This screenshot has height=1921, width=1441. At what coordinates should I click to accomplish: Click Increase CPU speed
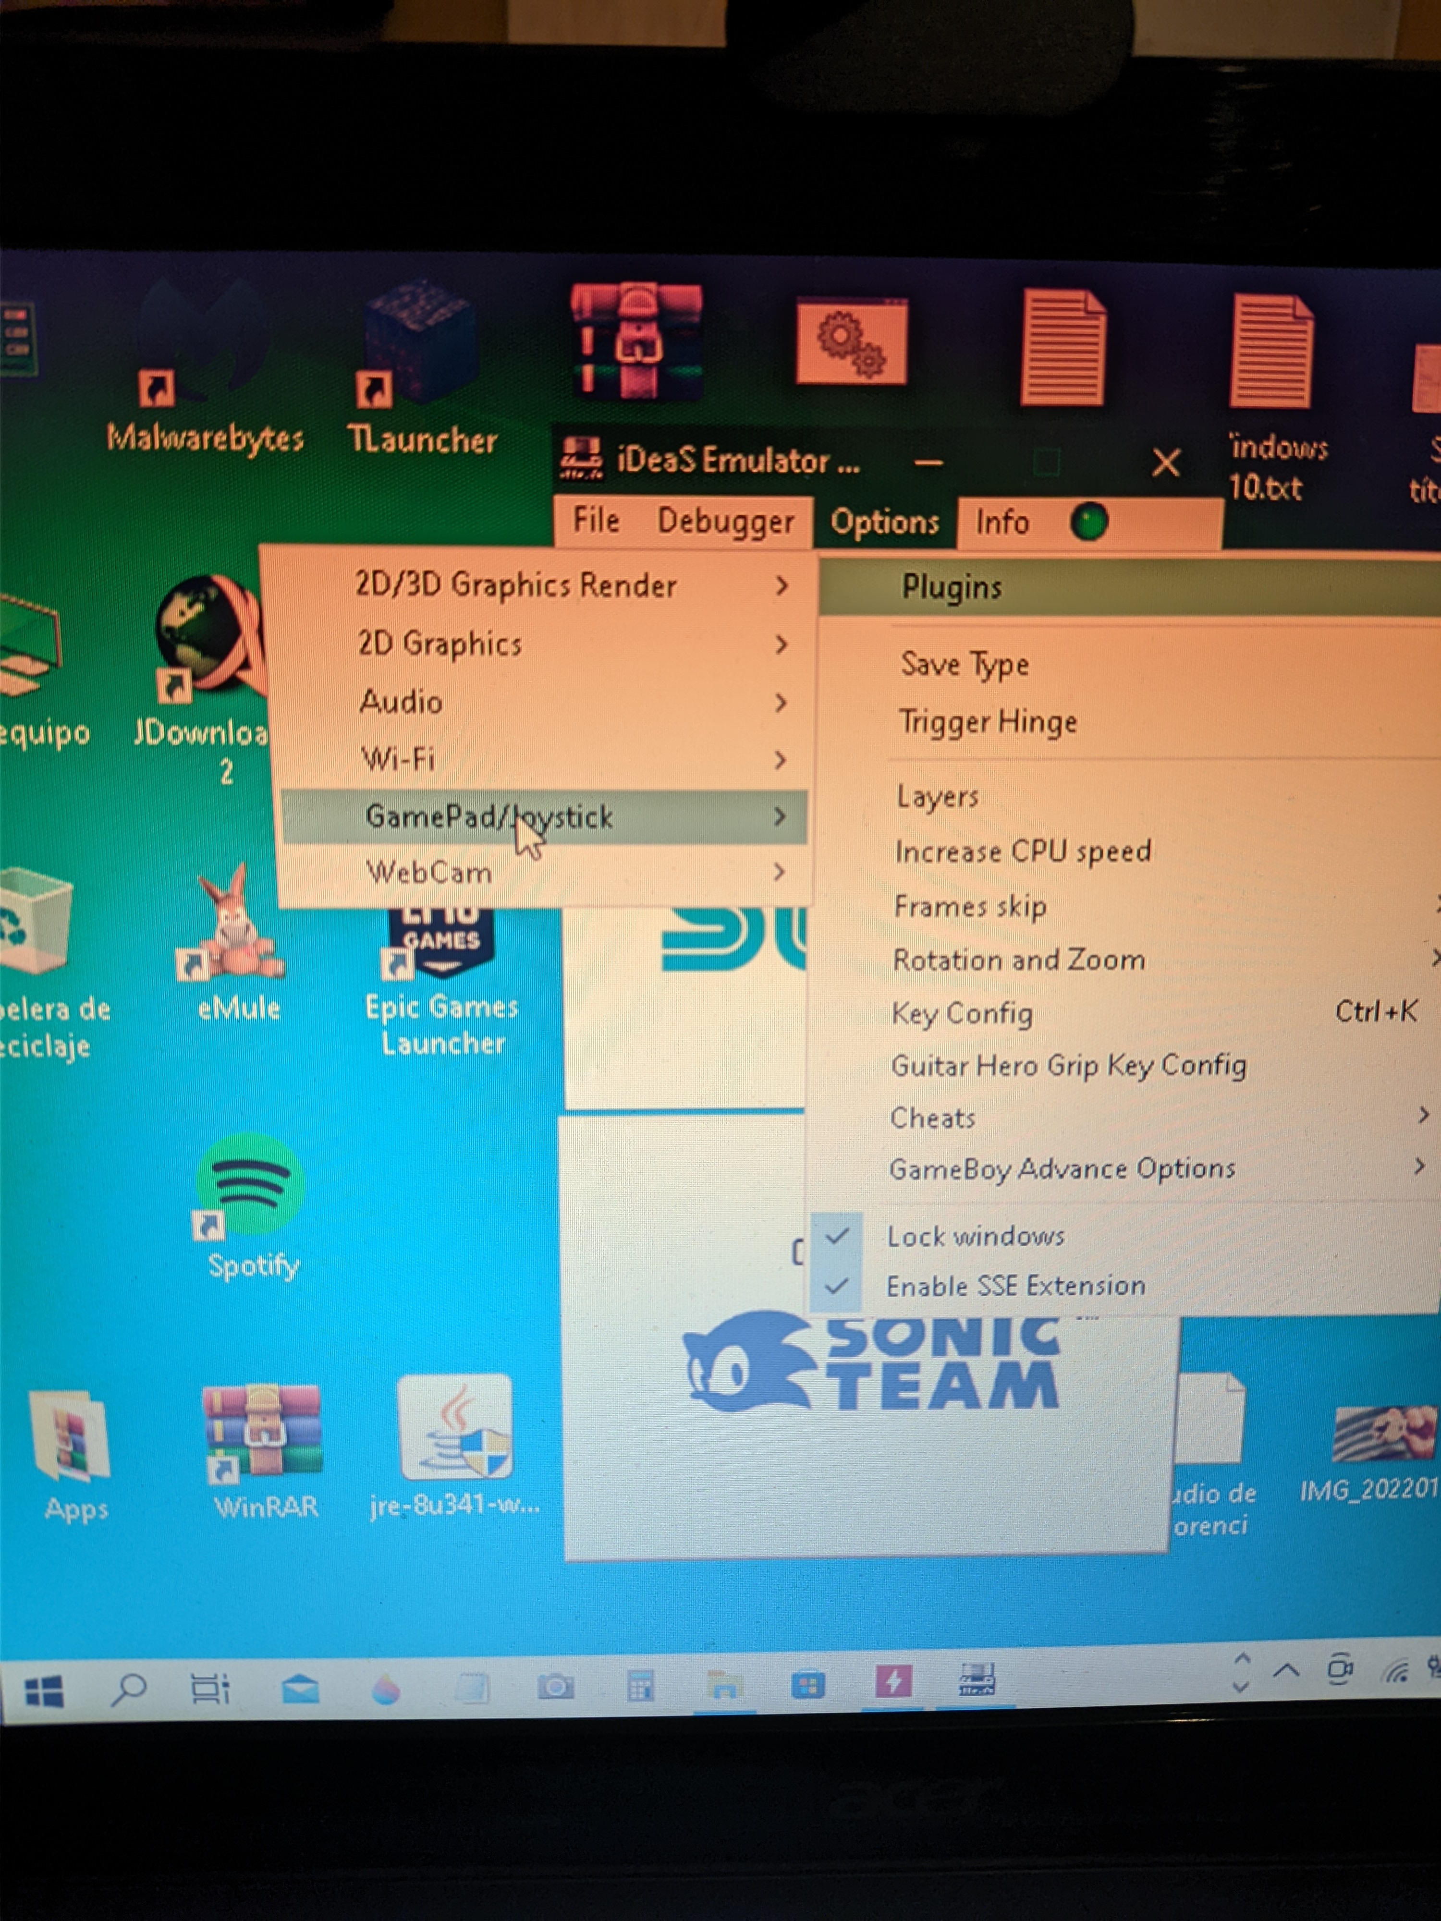1125,851
